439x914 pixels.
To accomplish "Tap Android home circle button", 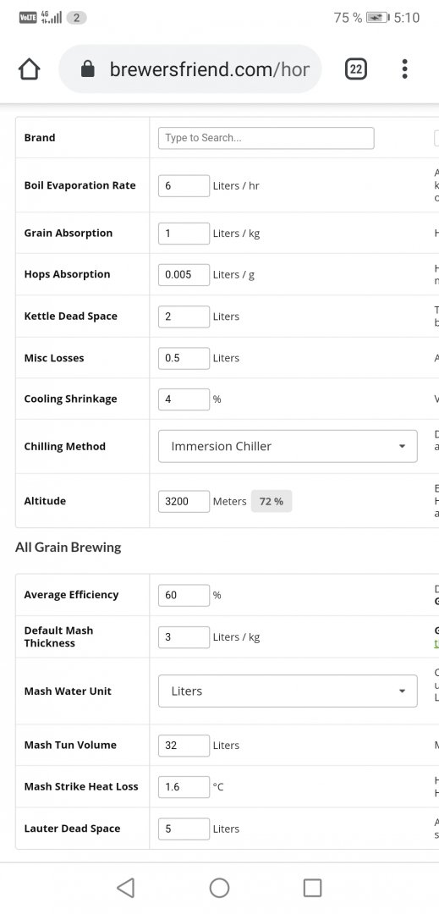I will tap(220, 888).
